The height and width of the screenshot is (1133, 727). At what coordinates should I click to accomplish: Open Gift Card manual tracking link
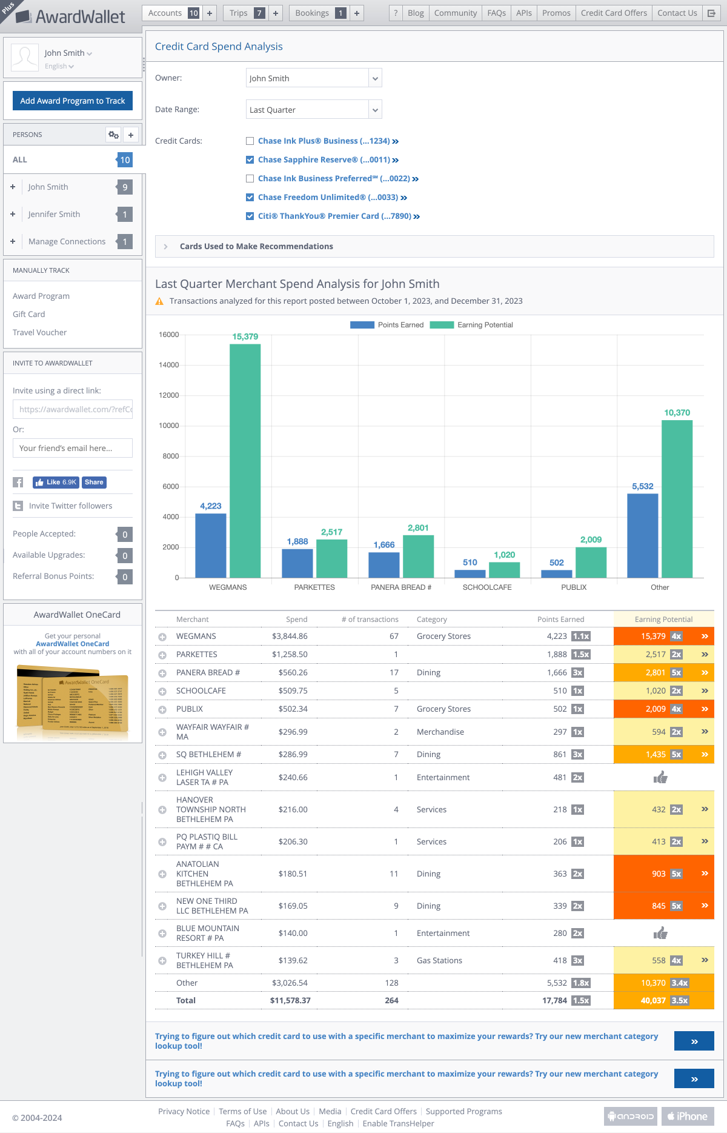coord(29,315)
